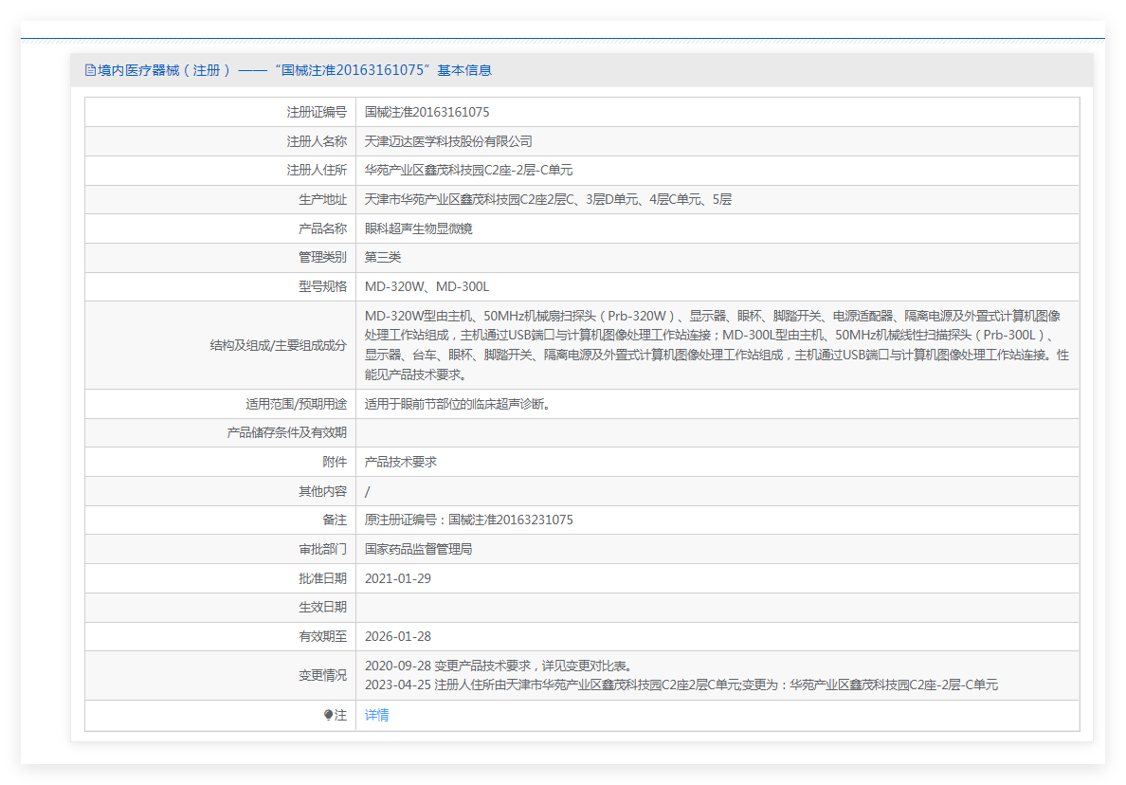Click the 备注 label
The image size is (1126, 785).
coord(335,520)
